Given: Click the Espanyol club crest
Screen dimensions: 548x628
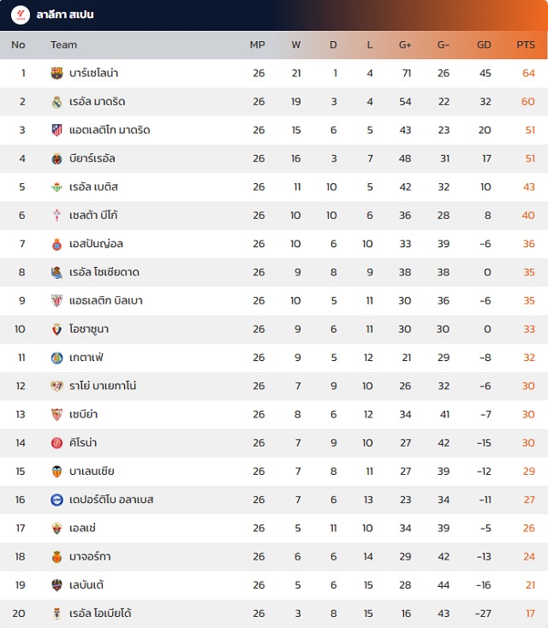Looking at the screenshot, I should point(57,244).
